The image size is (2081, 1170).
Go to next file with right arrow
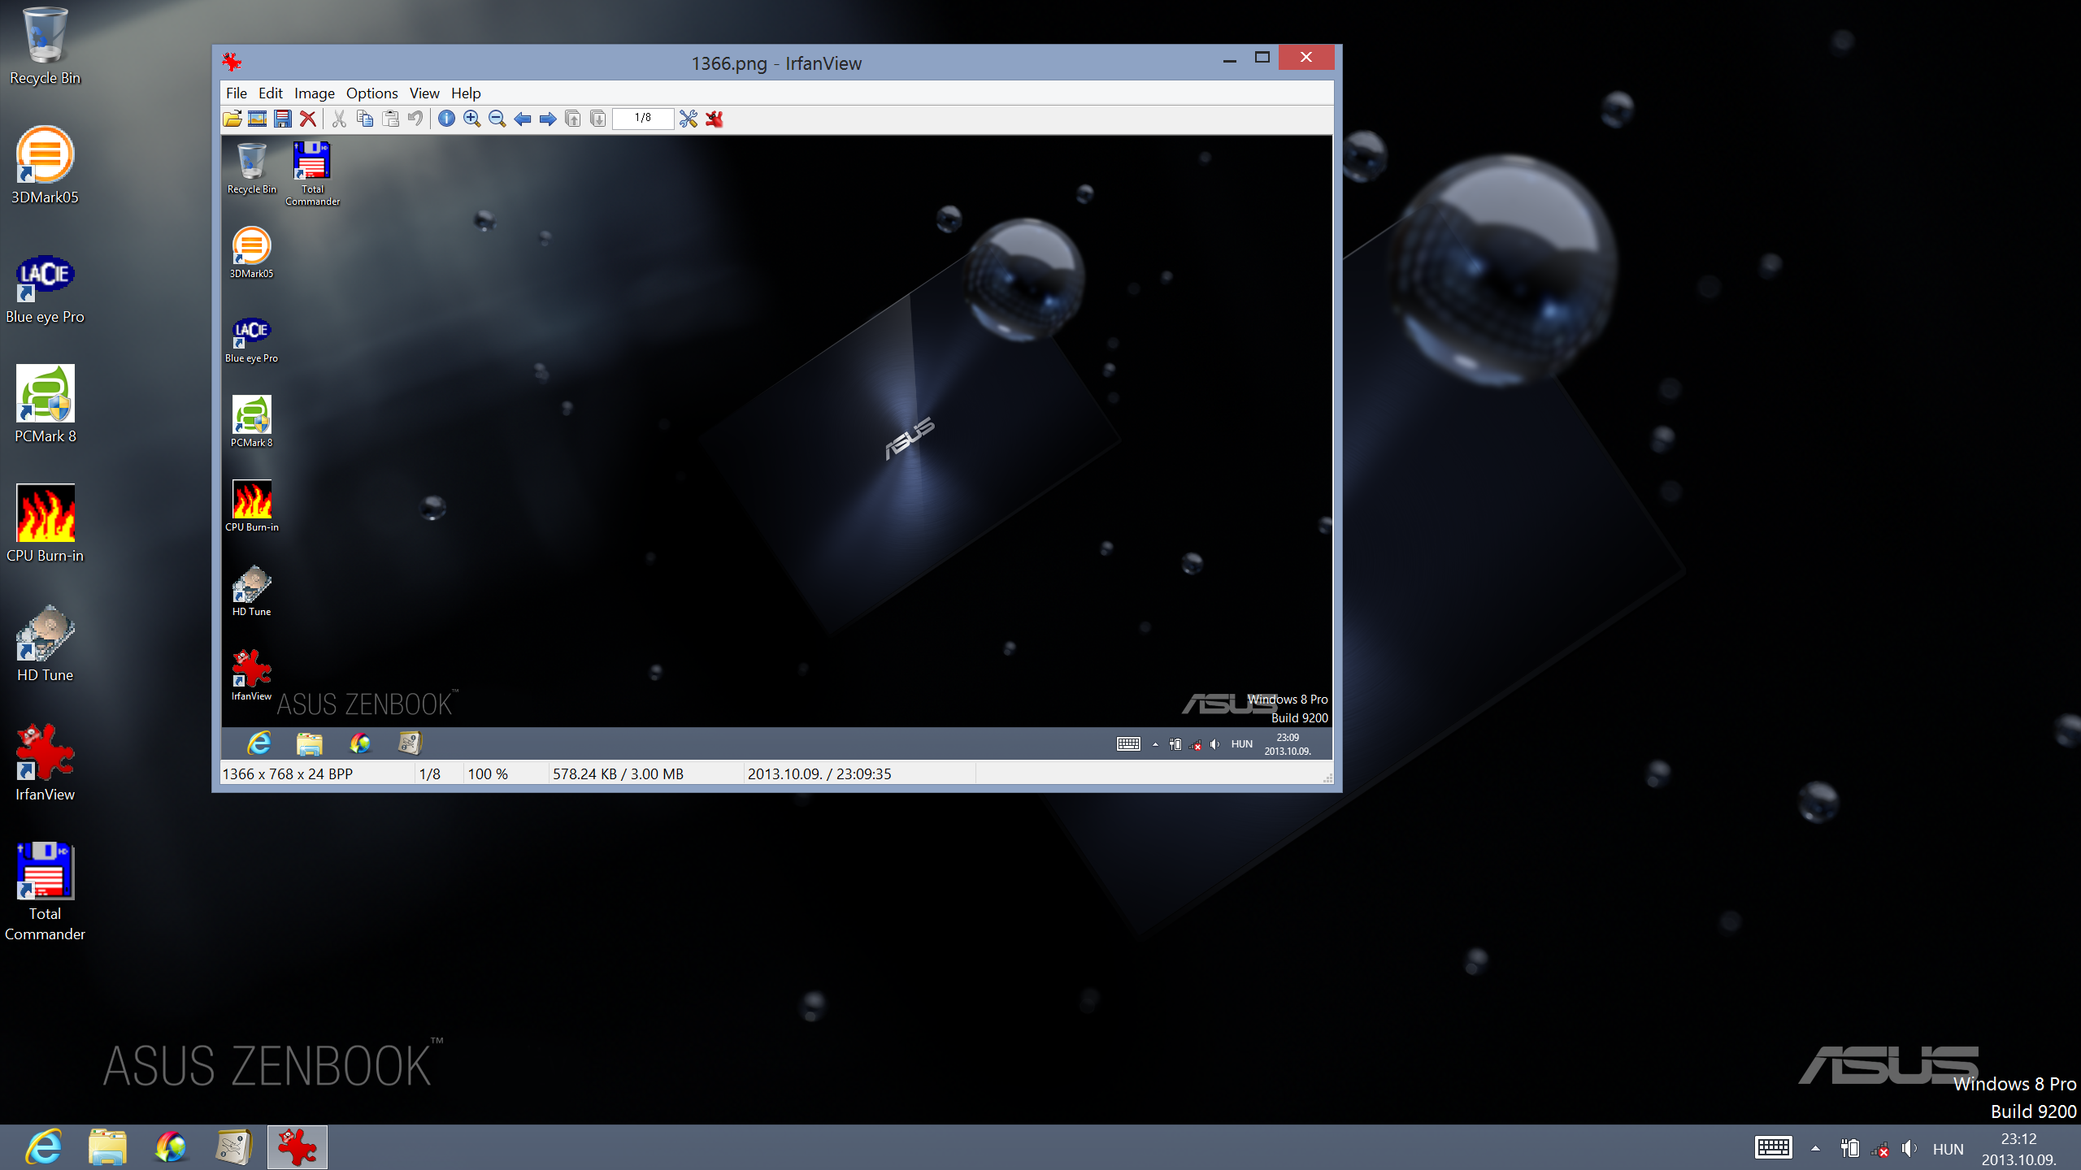547,119
